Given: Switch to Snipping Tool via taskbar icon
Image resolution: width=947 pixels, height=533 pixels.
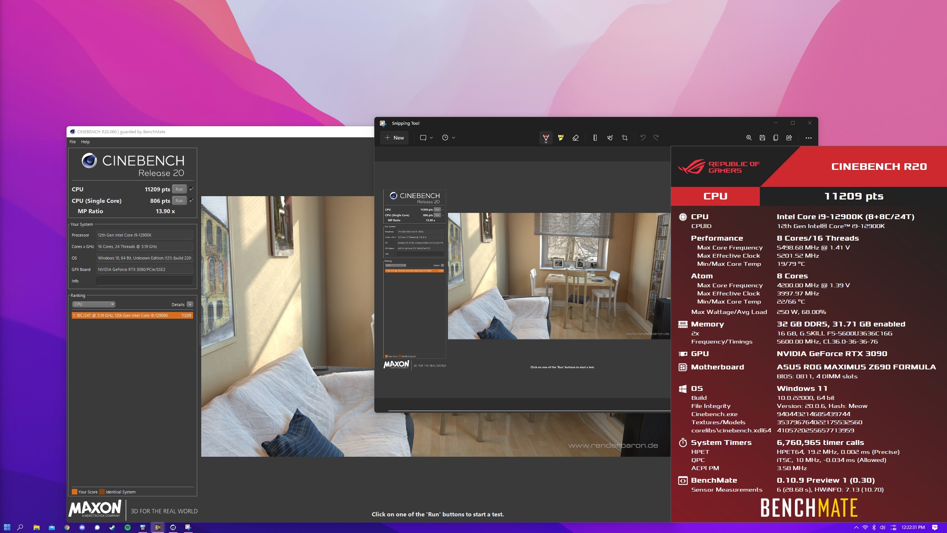Looking at the screenshot, I should tap(188, 527).
